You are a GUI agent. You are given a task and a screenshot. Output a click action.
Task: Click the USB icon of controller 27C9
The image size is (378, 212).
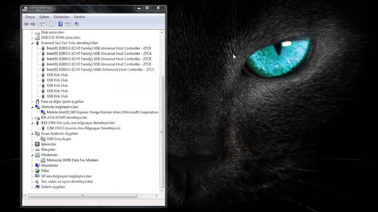[x=43, y=48]
